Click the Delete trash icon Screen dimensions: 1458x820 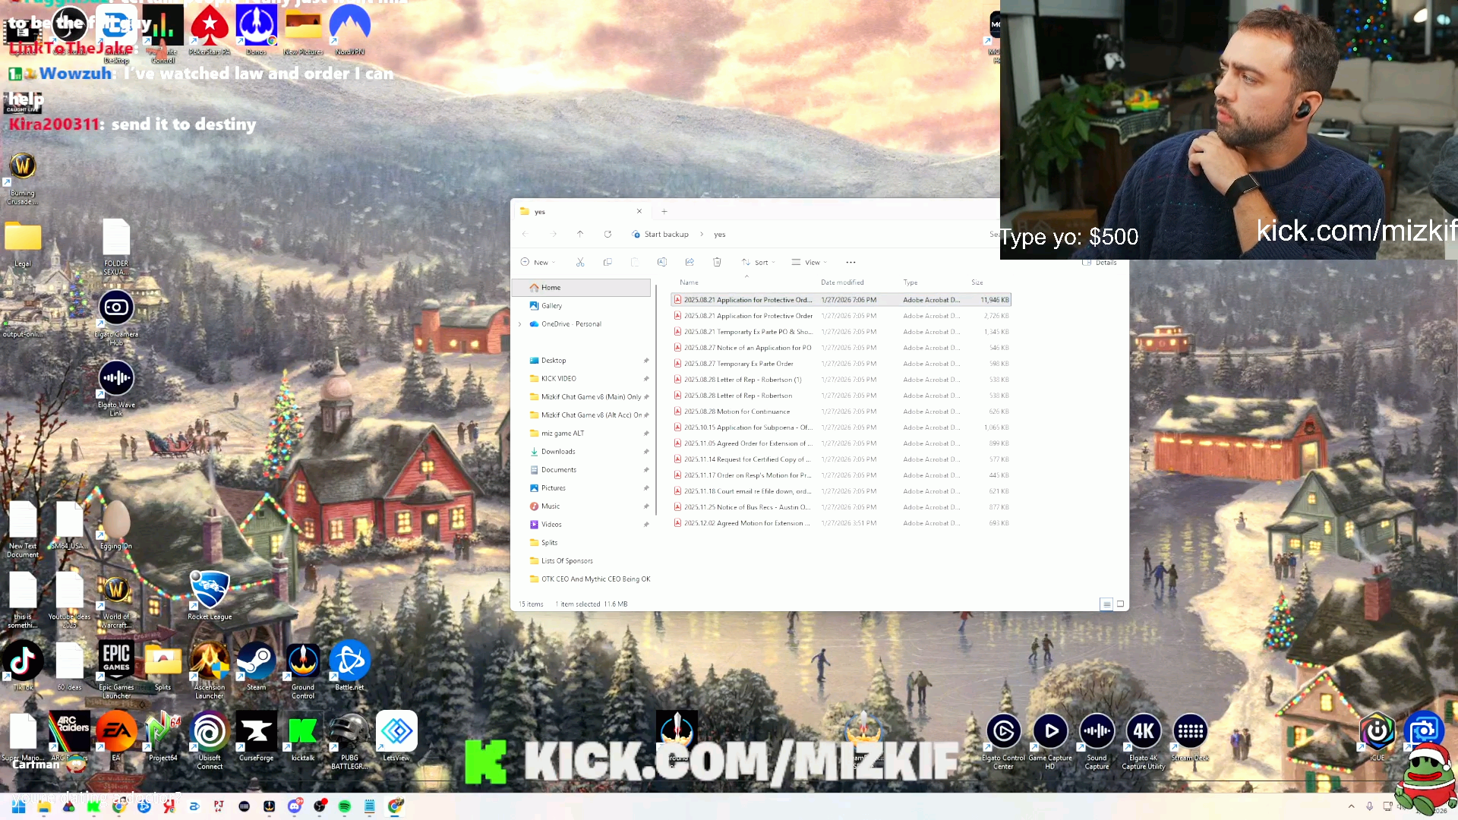coord(717,262)
